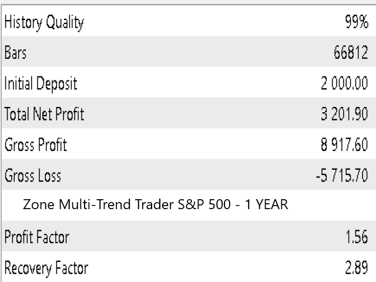Select the Gross Profit label

click(35, 145)
